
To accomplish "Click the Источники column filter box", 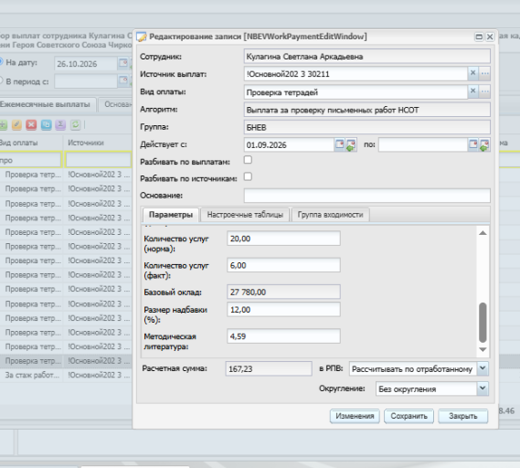I will pyautogui.click(x=98, y=160).
